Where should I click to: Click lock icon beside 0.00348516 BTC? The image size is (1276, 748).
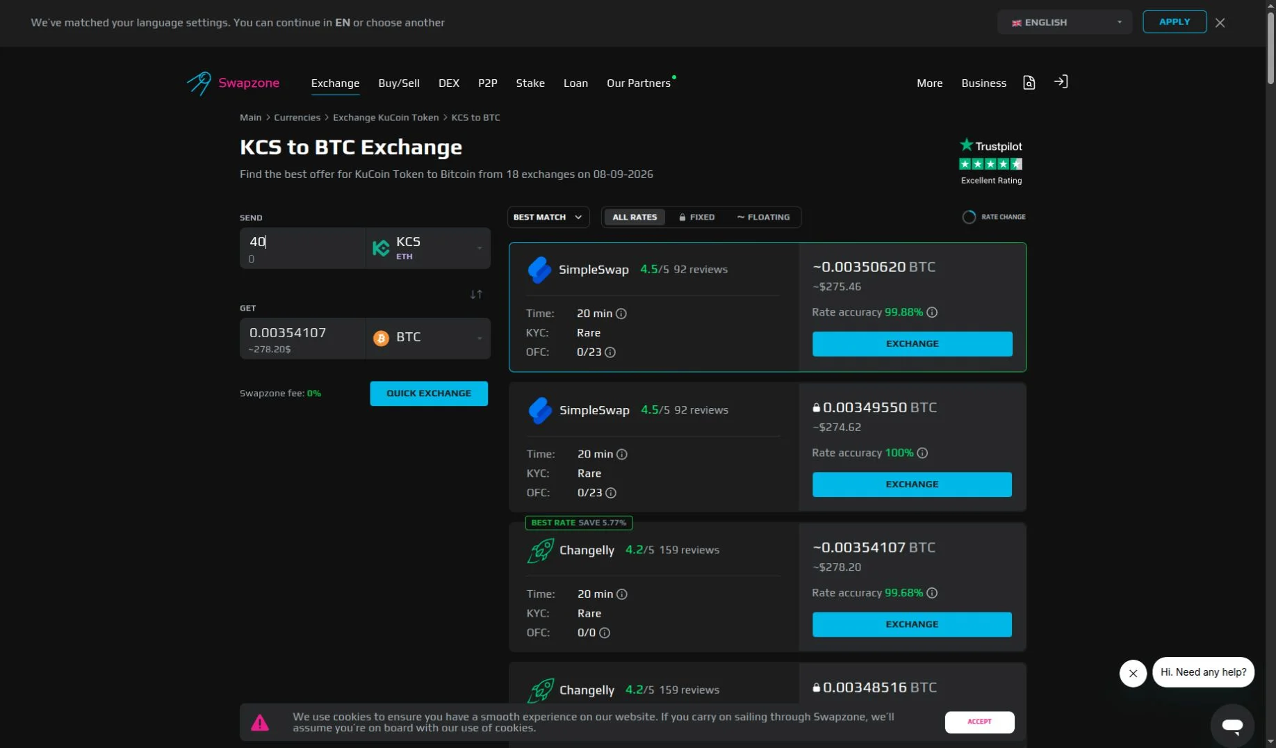(x=817, y=688)
